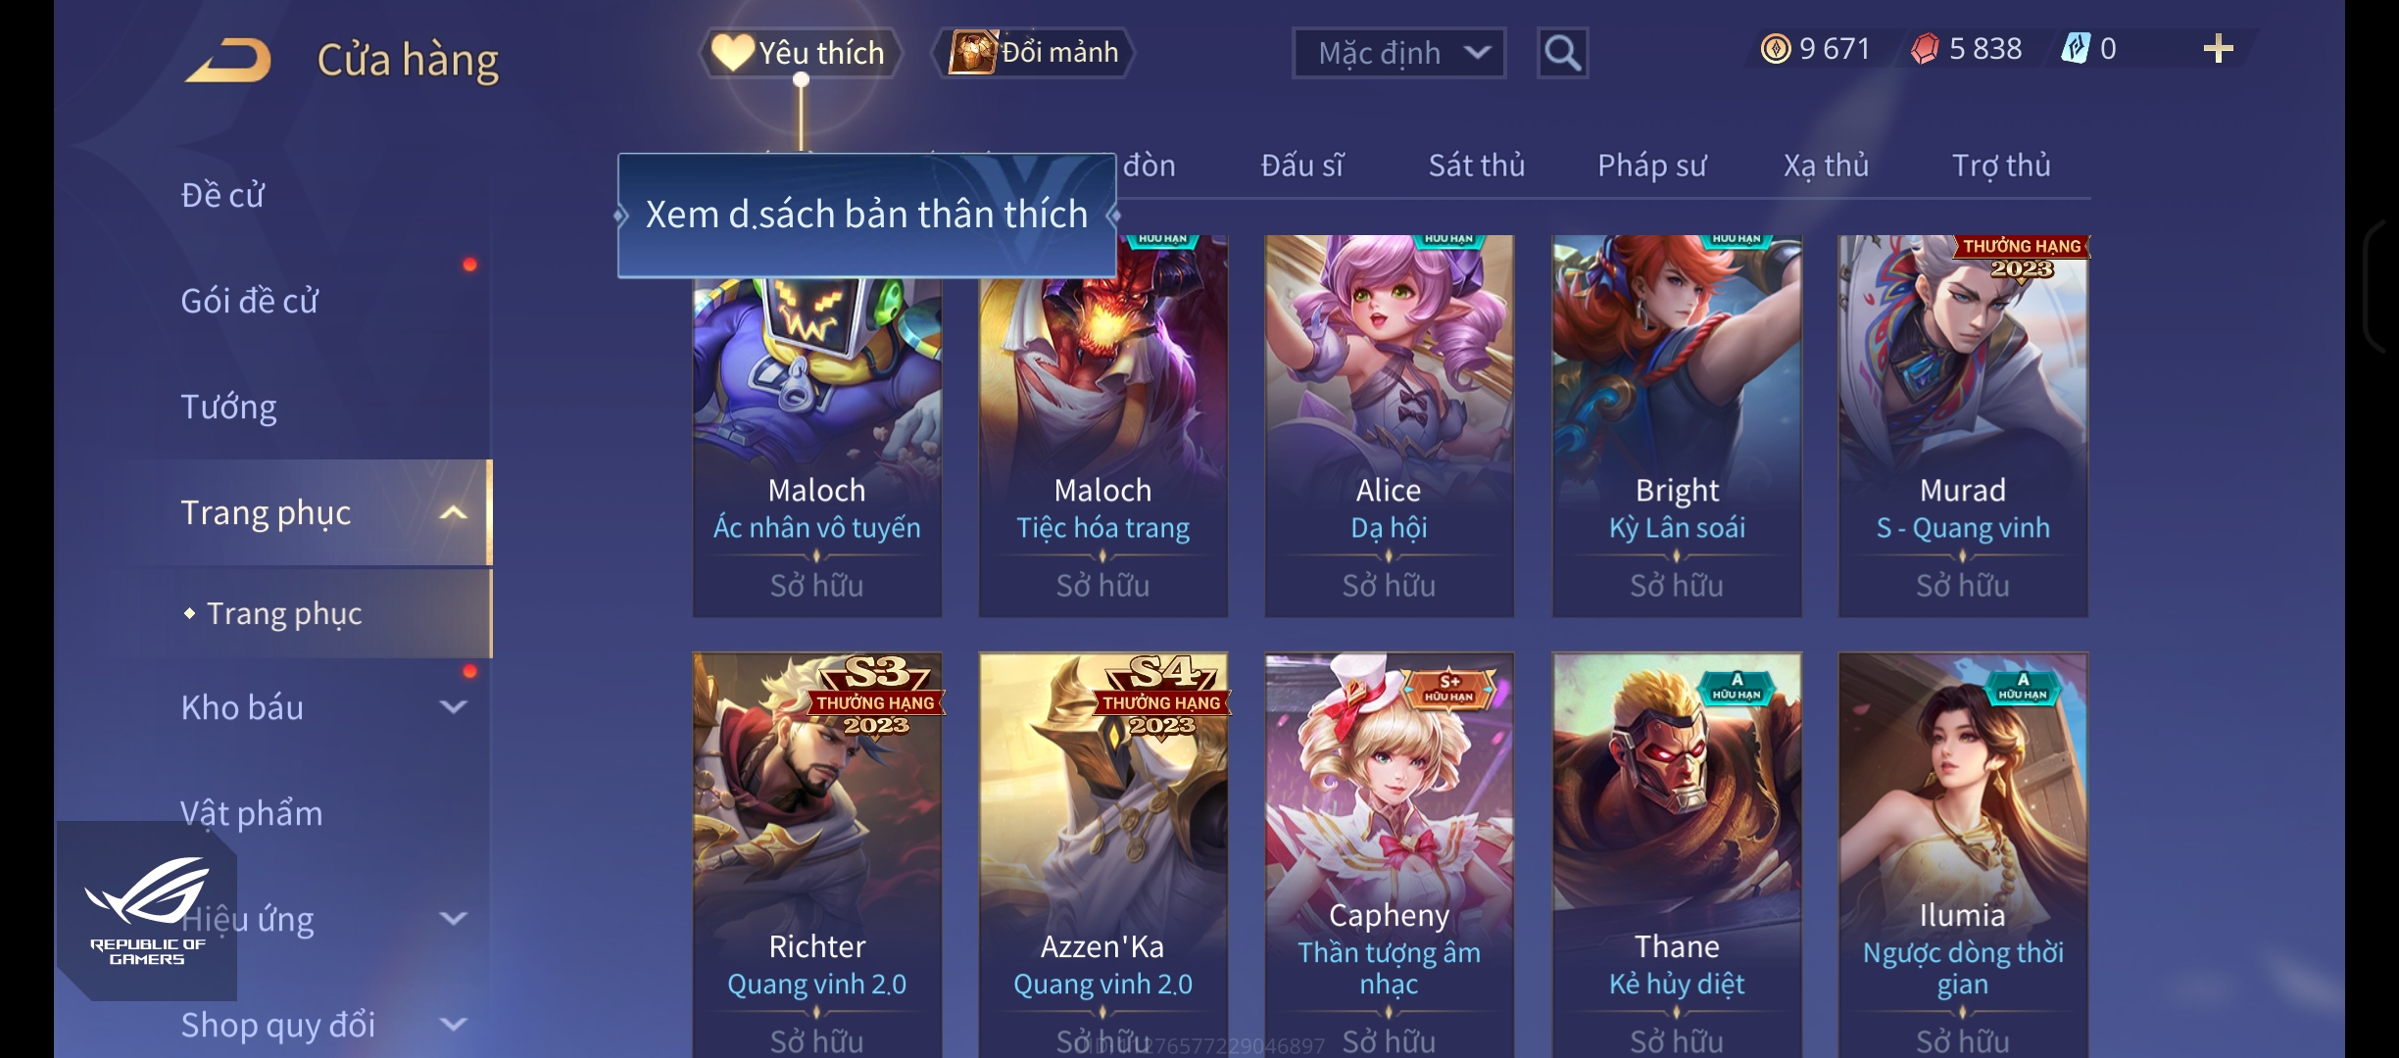Open Đổi mảnh fragment exchange
Screen dimensions: 2399x1058
(x=1033, y=52)
